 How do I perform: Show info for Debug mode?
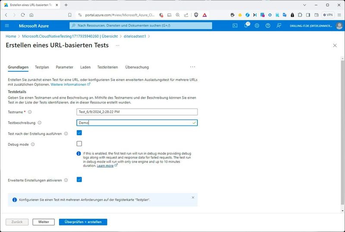(x=33, y=144)
